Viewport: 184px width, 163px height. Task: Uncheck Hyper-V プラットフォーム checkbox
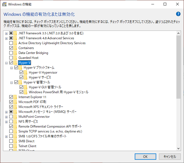[x=16, y=67]
